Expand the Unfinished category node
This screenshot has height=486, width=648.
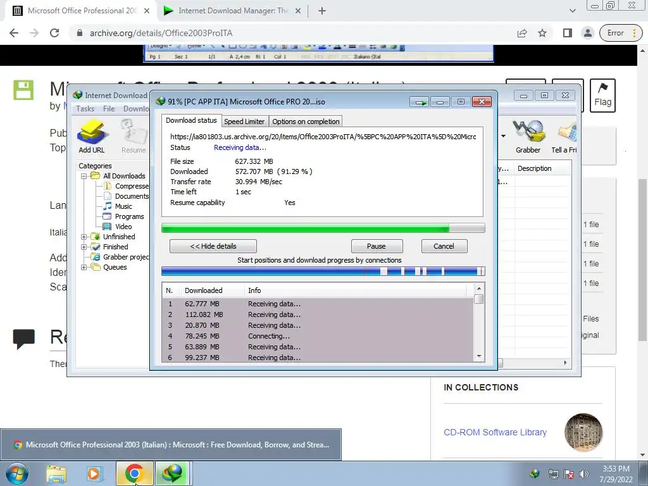click(84, 237)
